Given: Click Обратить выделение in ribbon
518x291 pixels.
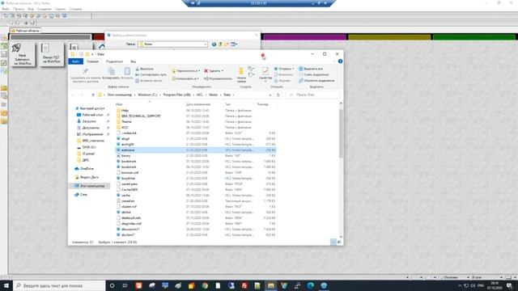Looking at the screenshot, I should click(316, 81).
